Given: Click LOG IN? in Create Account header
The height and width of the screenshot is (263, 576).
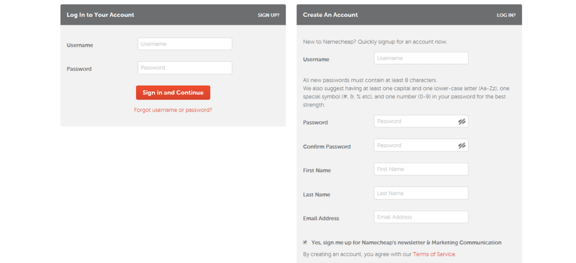Looking at the screenshot, I should (506, 15).
